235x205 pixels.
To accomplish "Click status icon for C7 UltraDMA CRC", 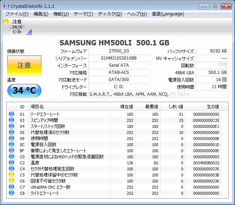I will point(11,187).
